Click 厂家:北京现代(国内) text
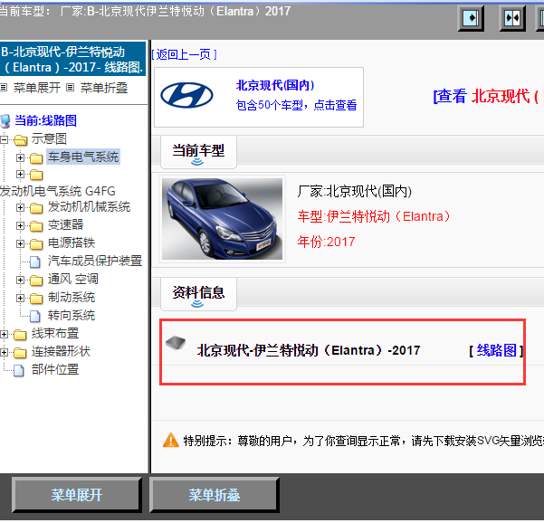 [x=354, y=191]
